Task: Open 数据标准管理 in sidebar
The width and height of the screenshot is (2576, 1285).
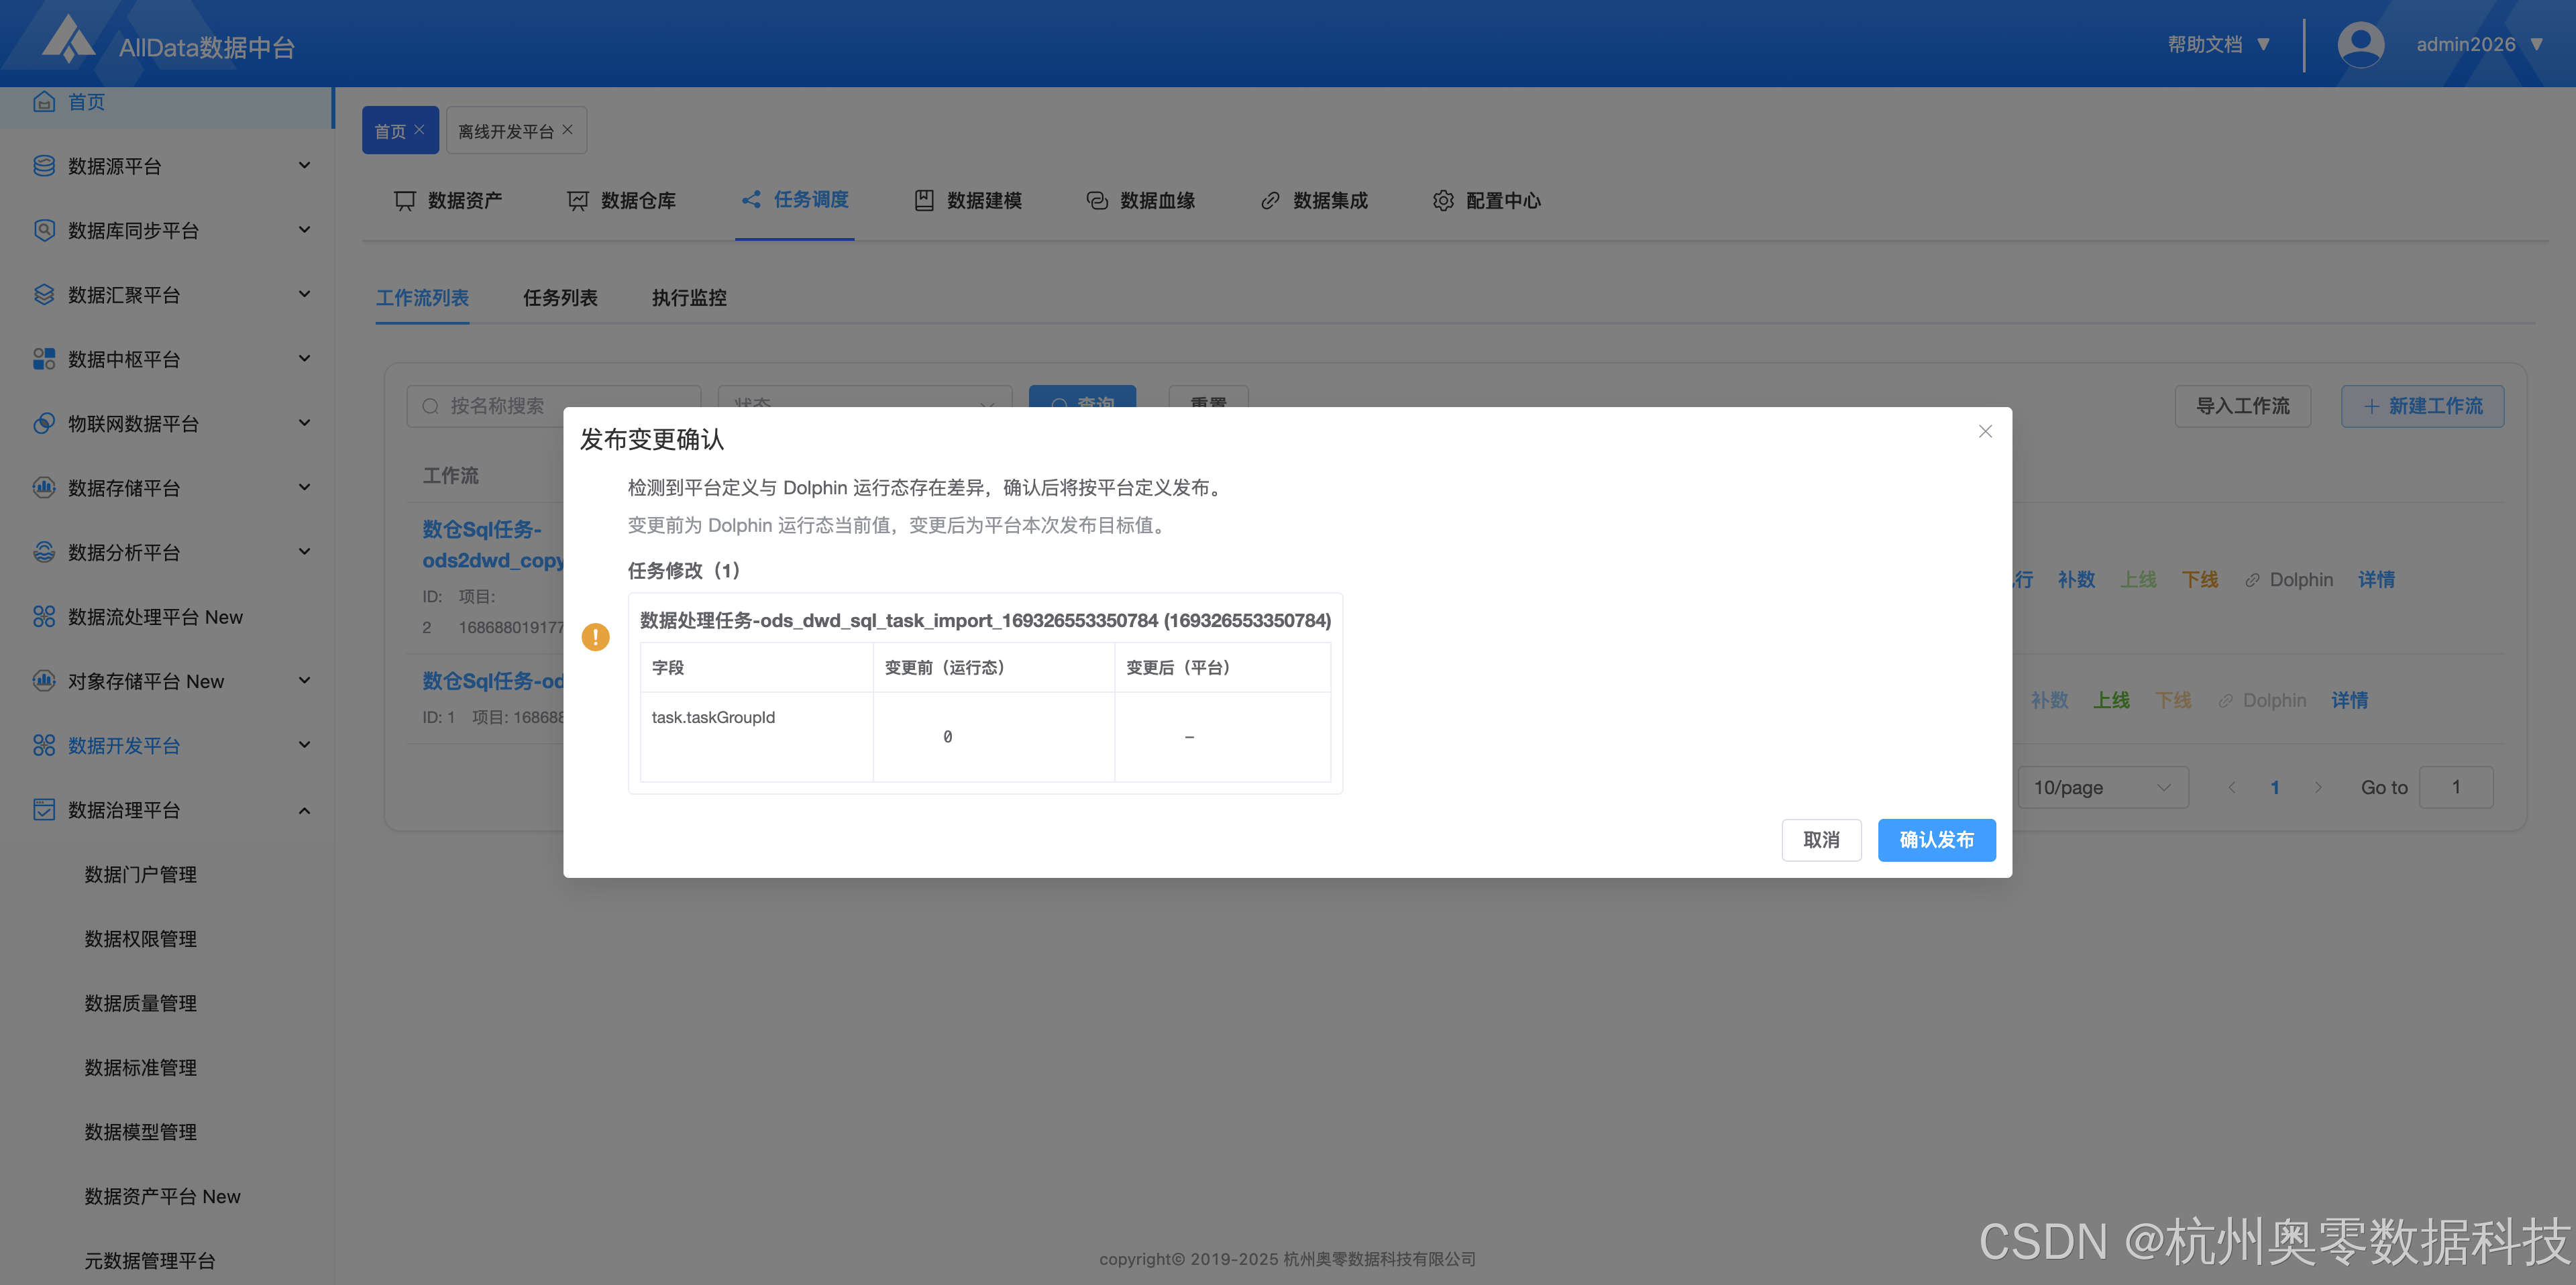Action: tap(141, 1068)
